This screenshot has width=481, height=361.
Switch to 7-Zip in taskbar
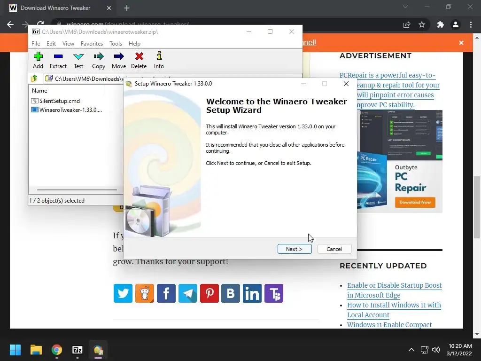(78, 350)
